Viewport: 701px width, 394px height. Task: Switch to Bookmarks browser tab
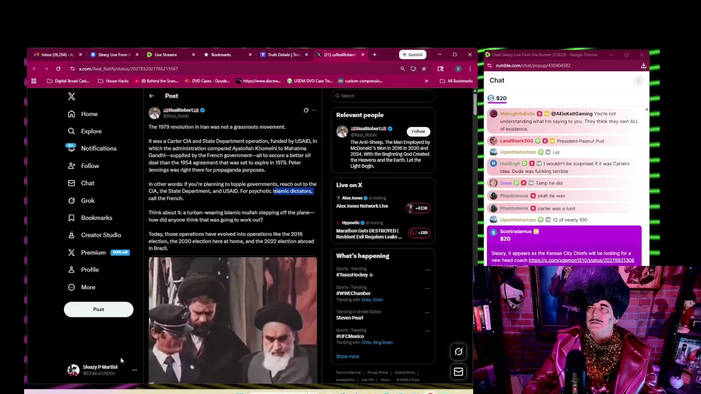(x=227, y=55)
